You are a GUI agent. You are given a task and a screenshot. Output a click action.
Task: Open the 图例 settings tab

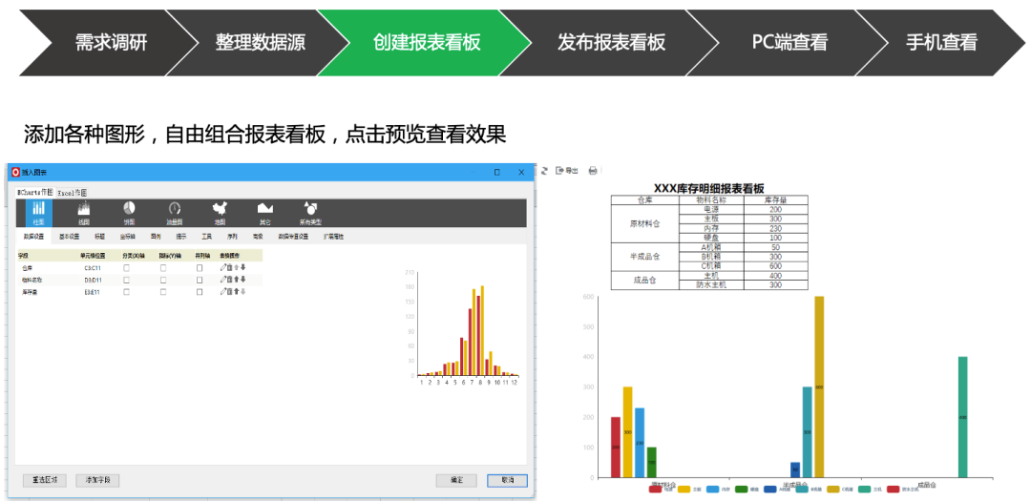[x=156, y=236]
